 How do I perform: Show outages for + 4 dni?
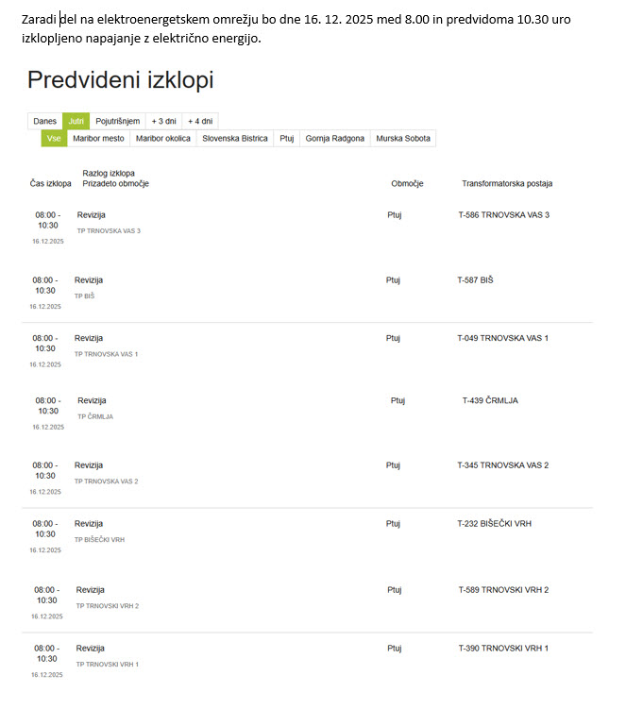[200, 122]
